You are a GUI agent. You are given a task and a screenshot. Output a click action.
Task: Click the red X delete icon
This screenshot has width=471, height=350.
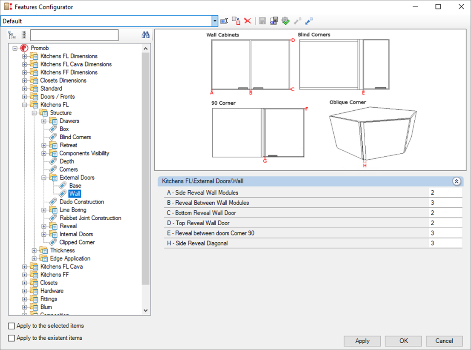coord(248,21)
